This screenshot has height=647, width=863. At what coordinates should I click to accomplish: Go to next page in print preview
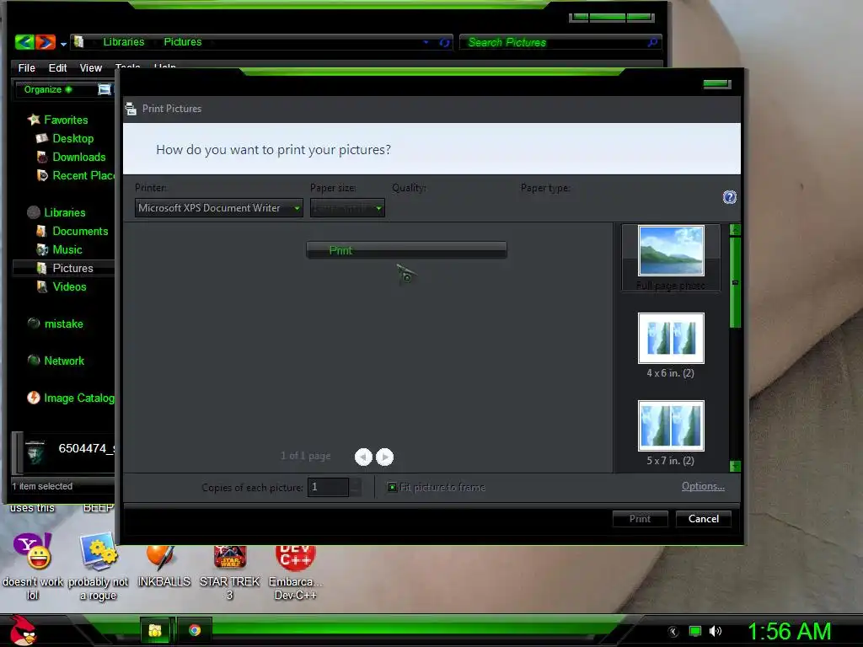[384, 457]
